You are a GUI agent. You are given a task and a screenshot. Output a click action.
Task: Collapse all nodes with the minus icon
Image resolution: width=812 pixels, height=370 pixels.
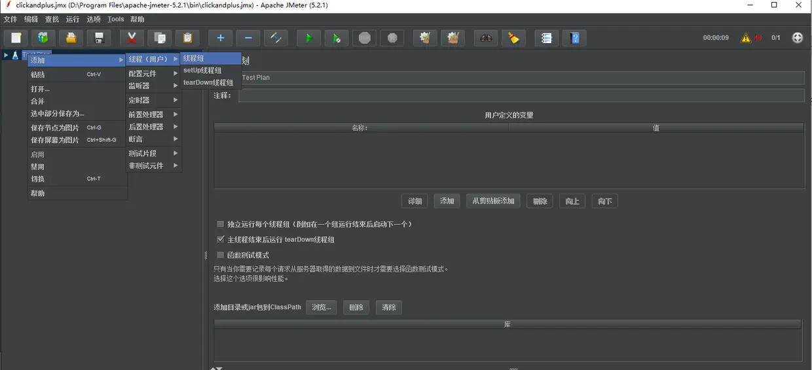click(x=248, y=38)
